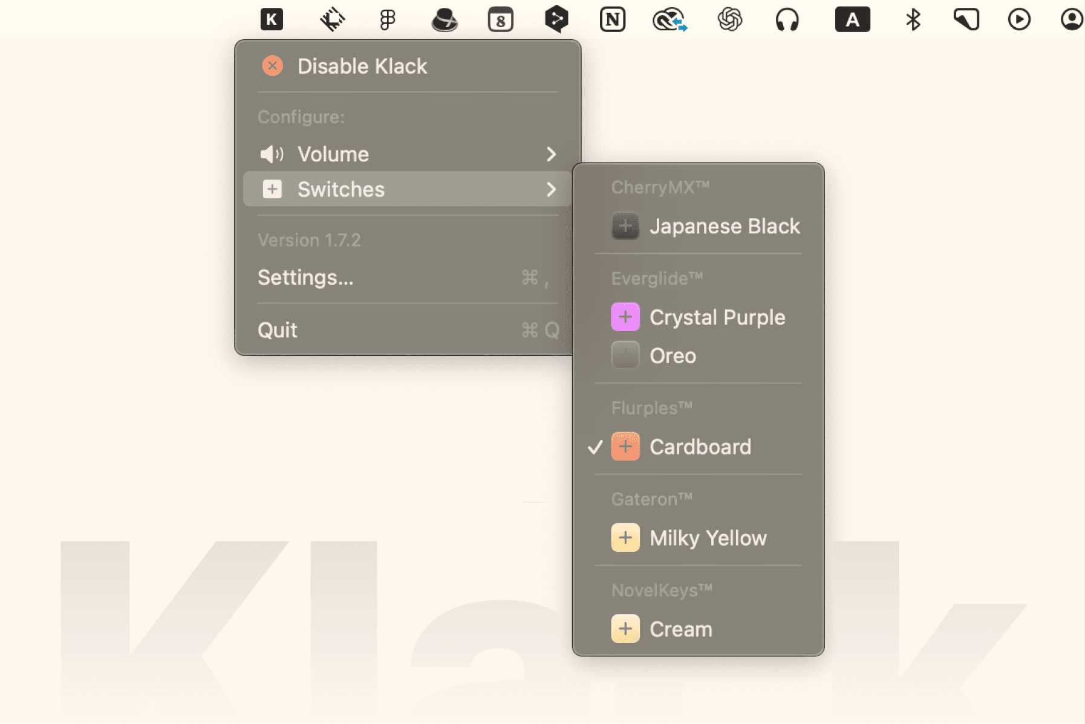Open the Bluetooth menu bar icon
The image size is (1085, 724).
(913, 19)
